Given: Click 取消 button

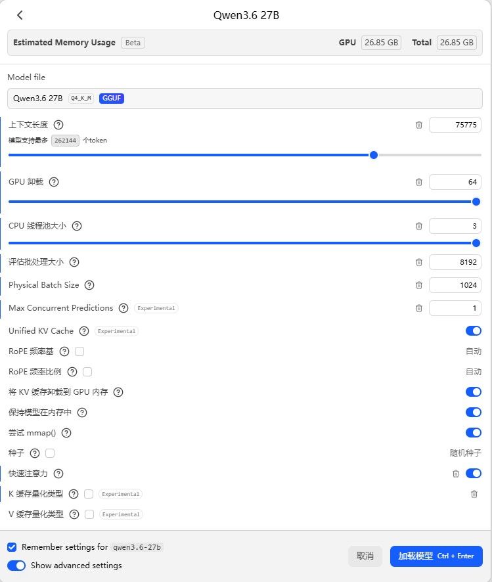Looking at the screenshot, I should coord(365,556).
